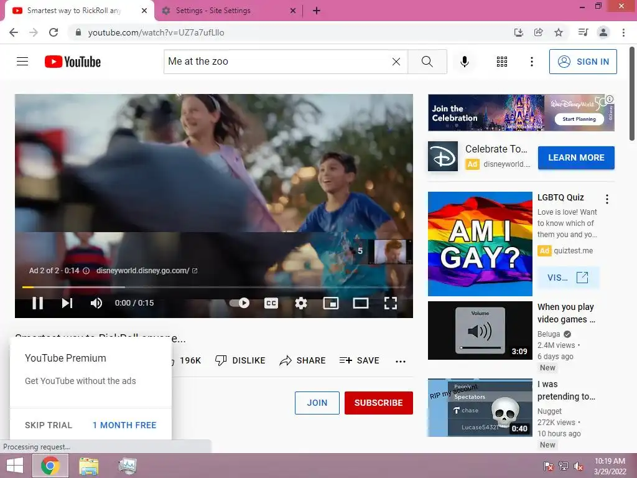Image resolution: width=637 pixels, height=478 pixels.
Task: Click the install app icon in address bar
Action: 518,32
